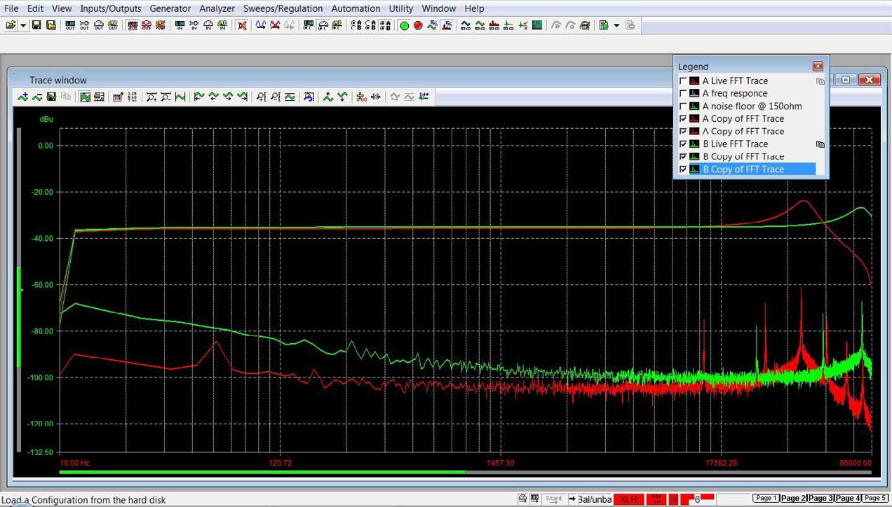Viewport: 892px width, 507px height.
Task: Click the green horizontal scrollbar under graph
Action: click(262, 472)
